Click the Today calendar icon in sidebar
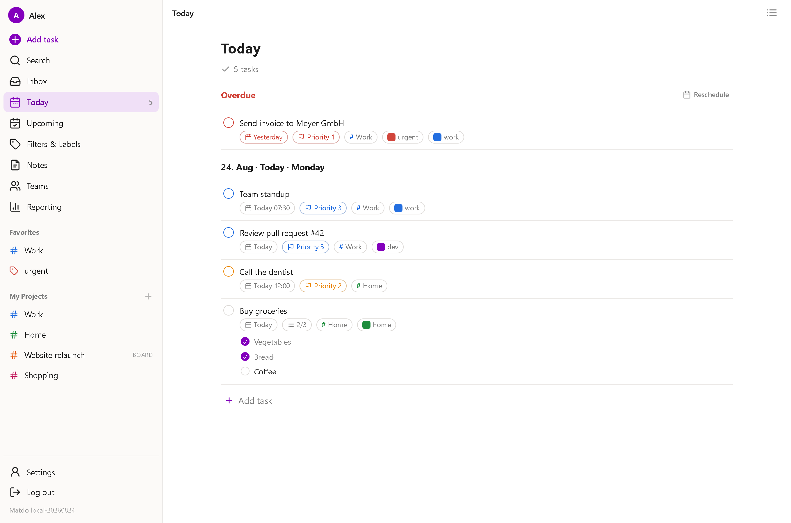The image size is (791, 523). coord(15,102)
